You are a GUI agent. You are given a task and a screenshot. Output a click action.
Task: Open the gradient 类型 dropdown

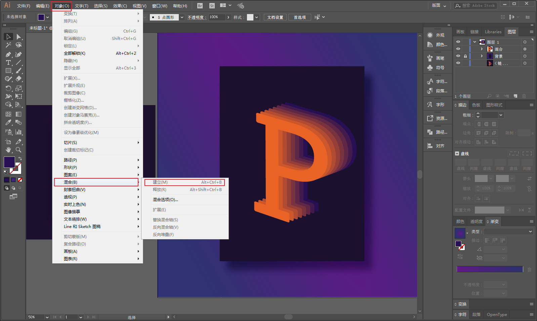[508, 232]
